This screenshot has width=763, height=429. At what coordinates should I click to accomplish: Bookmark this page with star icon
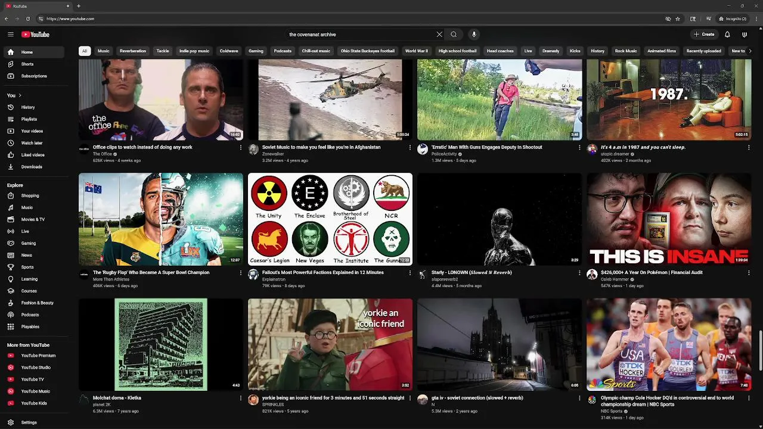tap(678, 18)
